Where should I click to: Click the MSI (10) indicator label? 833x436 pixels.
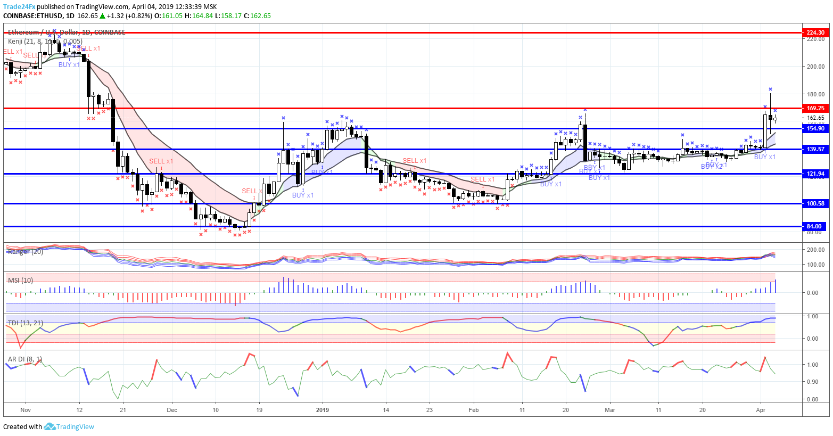tap(20, 280)
